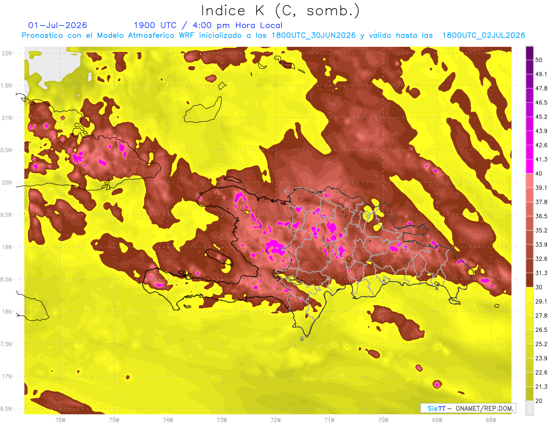This screenshot has height=426, width=551.
Task: Click the dark brown colorbar segment between 30 and 31.3
Action: tap(529, 280)
